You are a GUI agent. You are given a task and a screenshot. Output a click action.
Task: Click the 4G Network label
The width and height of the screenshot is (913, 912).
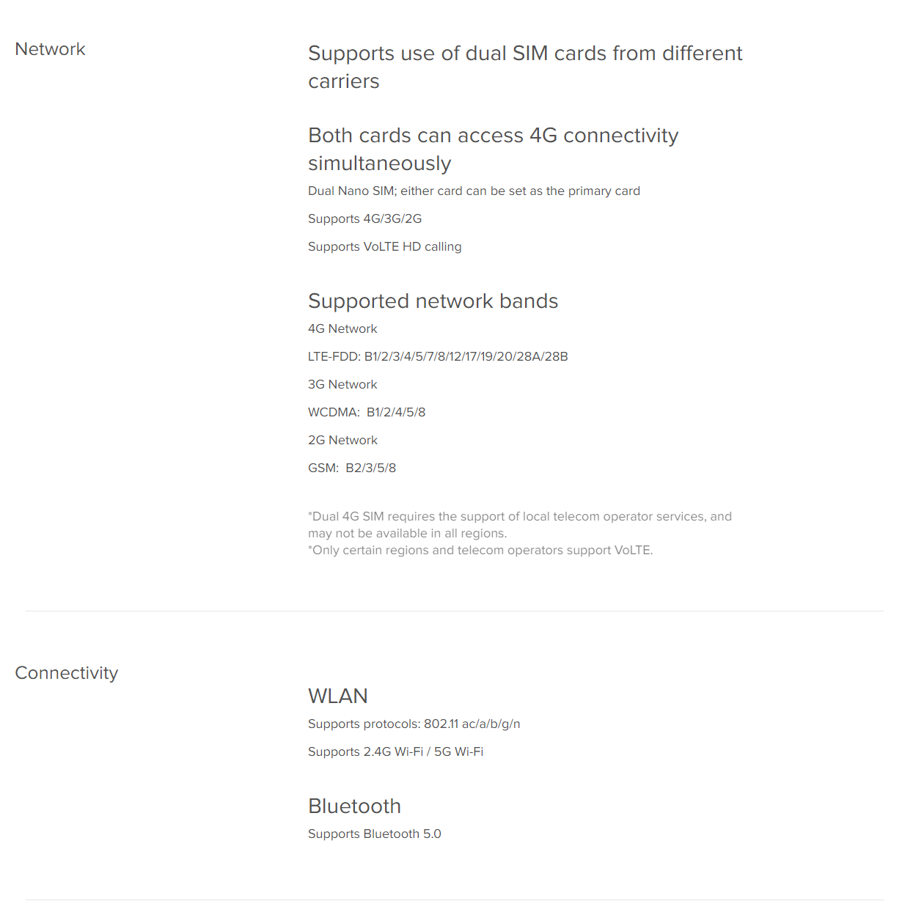[342, 329]
